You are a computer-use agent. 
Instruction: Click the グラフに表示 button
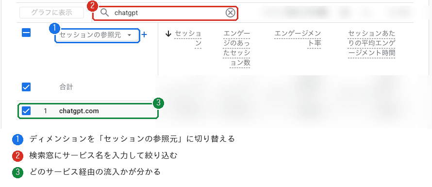coord(51,13)
